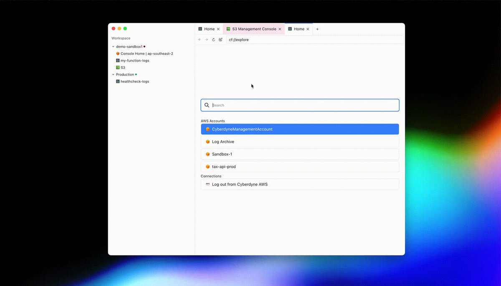Open a new tab with plus button
Screen dimensions: 501x286
coord(317,29)
